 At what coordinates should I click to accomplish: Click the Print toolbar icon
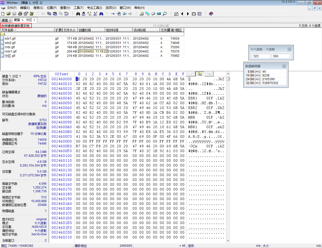(20, 14)
